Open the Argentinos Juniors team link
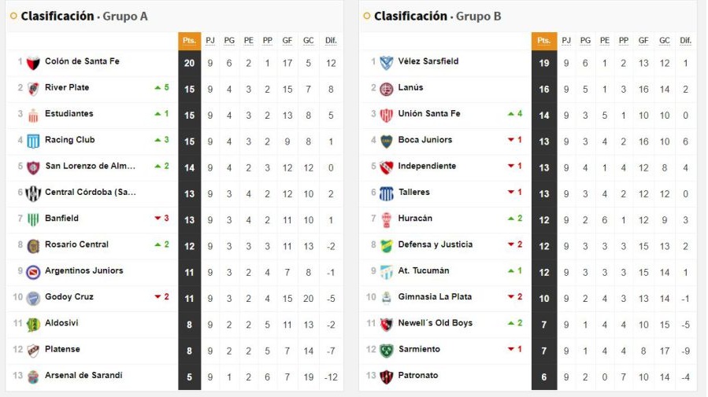The image size is (708, 397). 83,271
